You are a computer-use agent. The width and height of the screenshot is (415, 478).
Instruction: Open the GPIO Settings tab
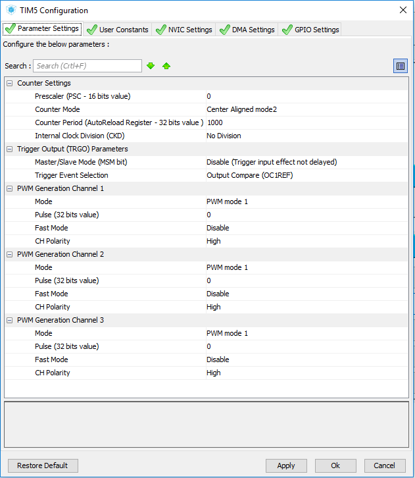(310, 30)
